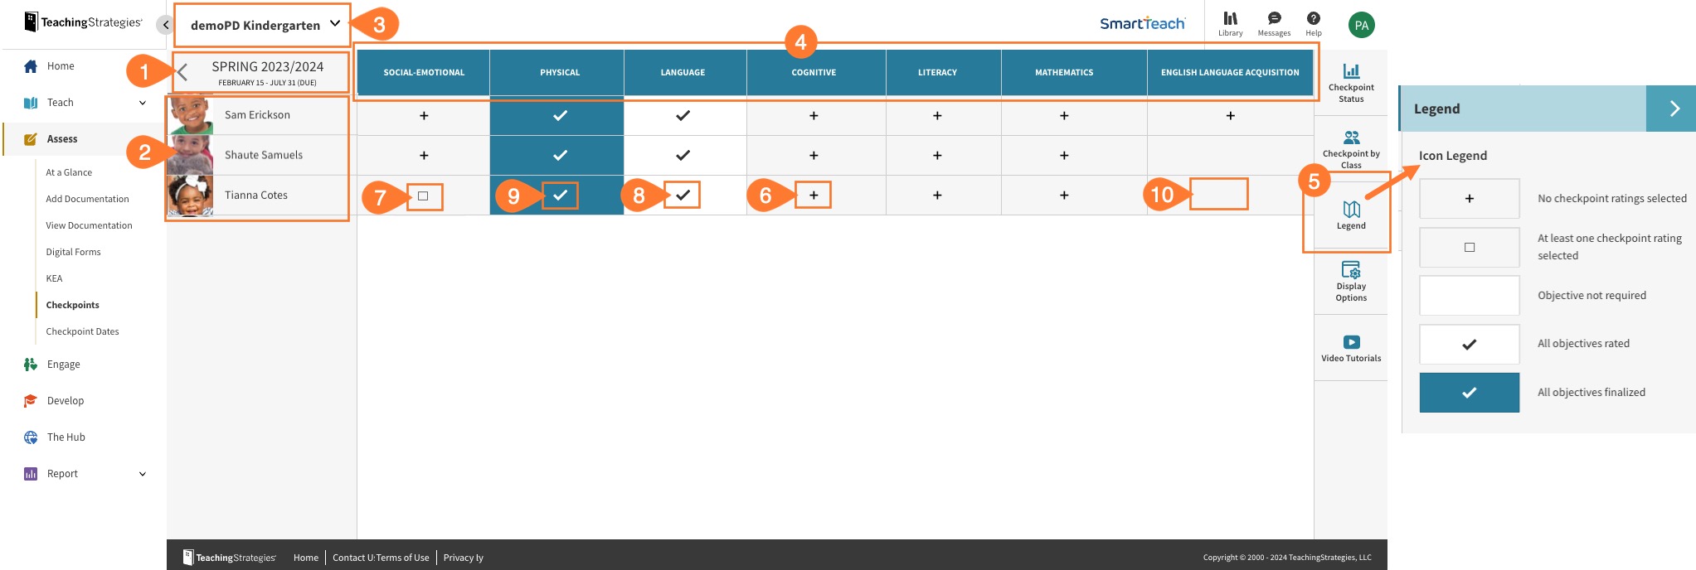Click Terms of Use footer link
1696x570 pixels.
(x=403, y=558)
